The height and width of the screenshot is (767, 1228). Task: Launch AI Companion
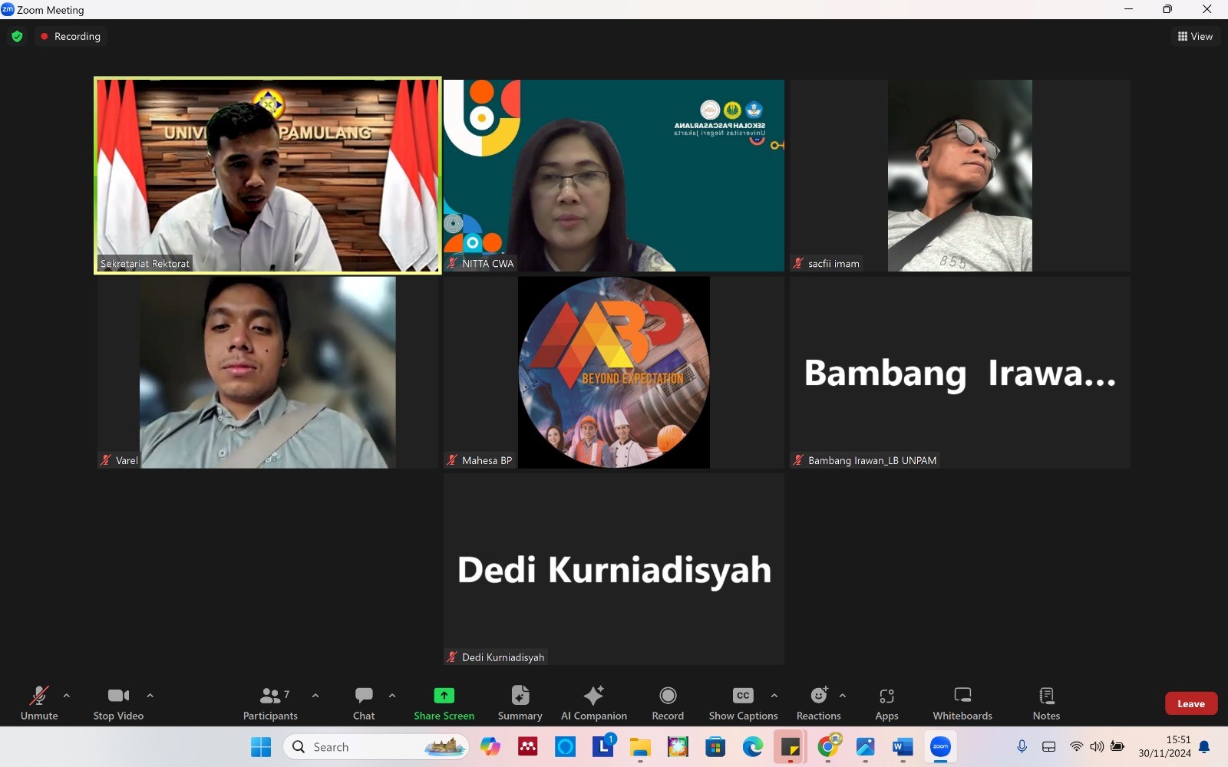click(594, 703)
